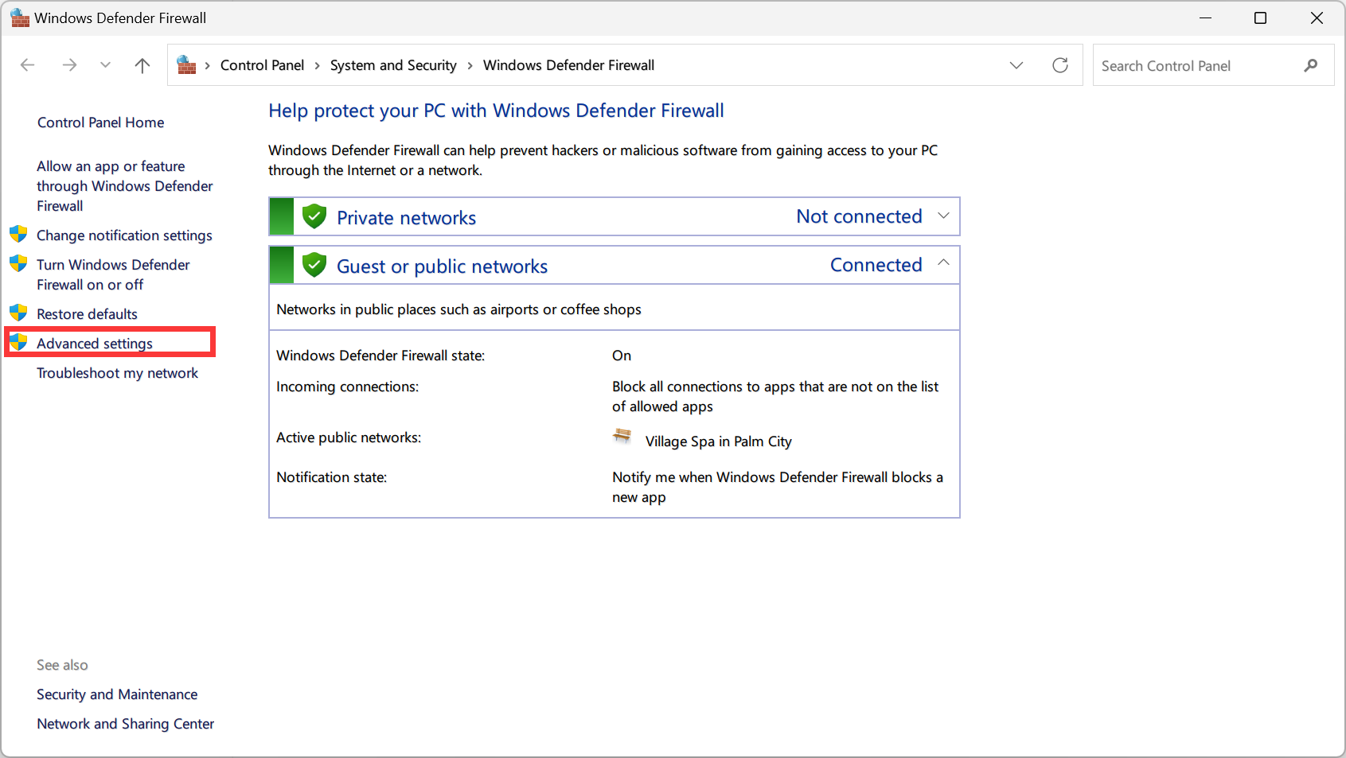Open Troubleshoot my network
Viewport: 1346px width, 758px height.
(x=117, y=373)
